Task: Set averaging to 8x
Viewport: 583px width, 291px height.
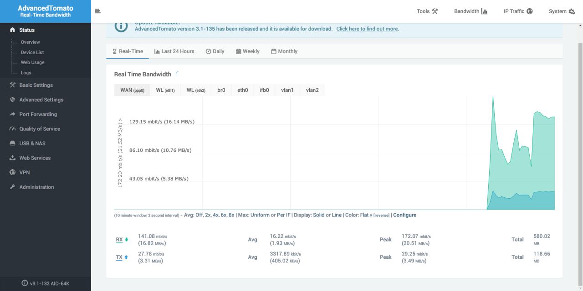Action: pyautogui.click(x=231, y=215)
